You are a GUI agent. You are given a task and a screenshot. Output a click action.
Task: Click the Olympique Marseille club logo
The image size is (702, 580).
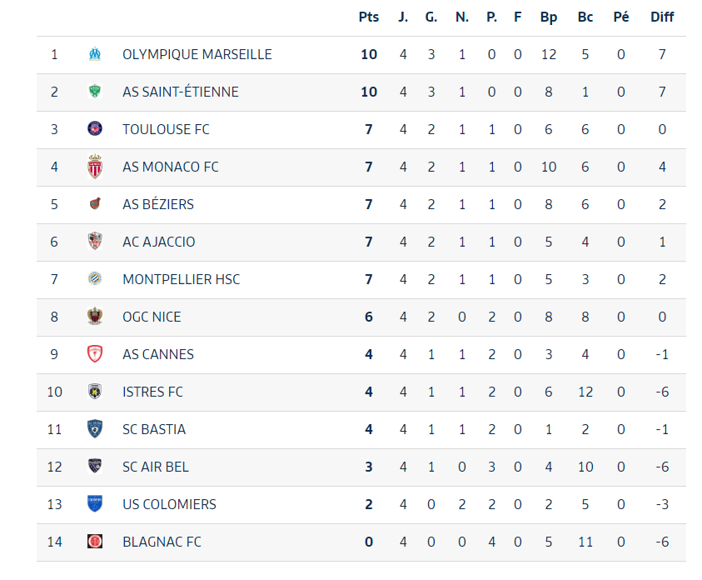point(95,54)
